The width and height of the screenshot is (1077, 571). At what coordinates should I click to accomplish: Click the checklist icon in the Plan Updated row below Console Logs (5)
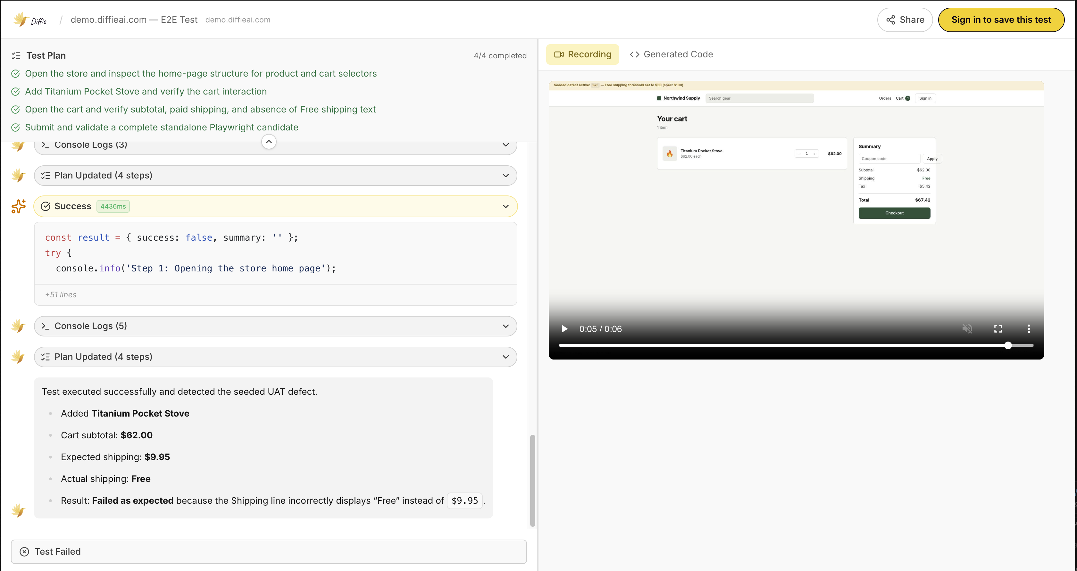45,357
